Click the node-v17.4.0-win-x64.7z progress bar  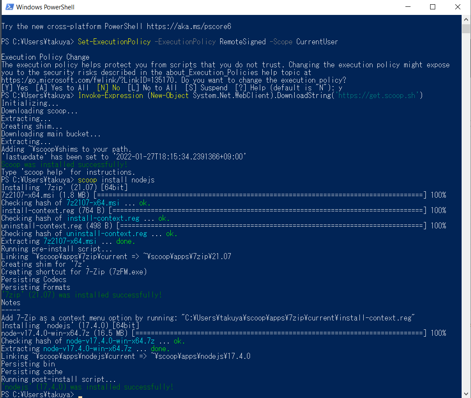[x=279, y=333]
